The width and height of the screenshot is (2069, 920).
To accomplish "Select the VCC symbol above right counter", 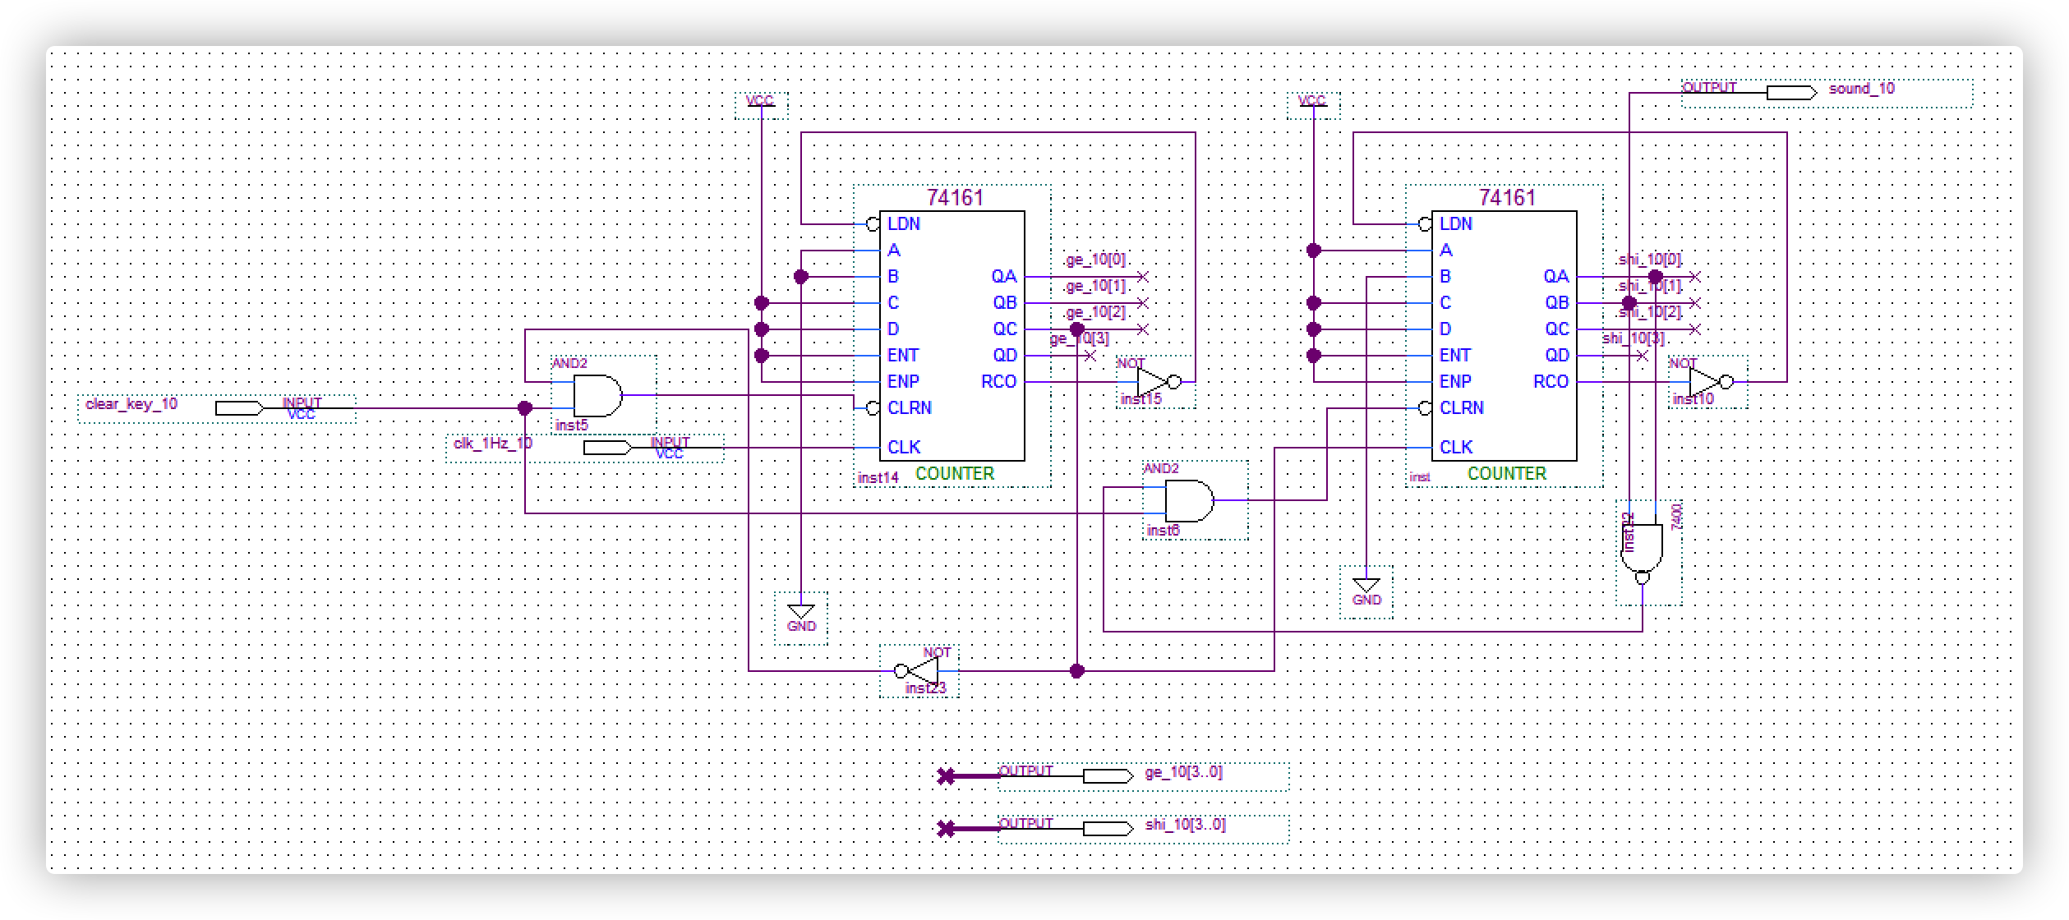I will point(1312,102).
